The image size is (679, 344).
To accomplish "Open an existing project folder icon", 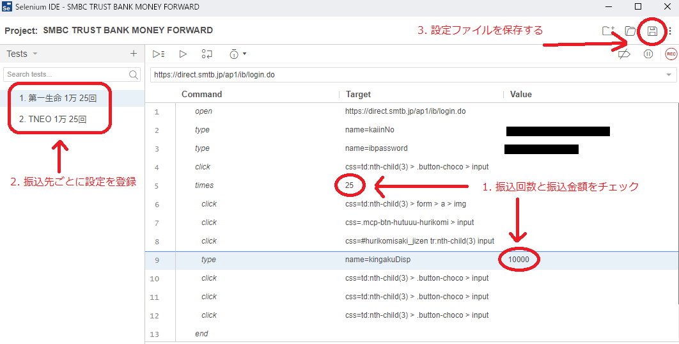I will coord(630,31).
